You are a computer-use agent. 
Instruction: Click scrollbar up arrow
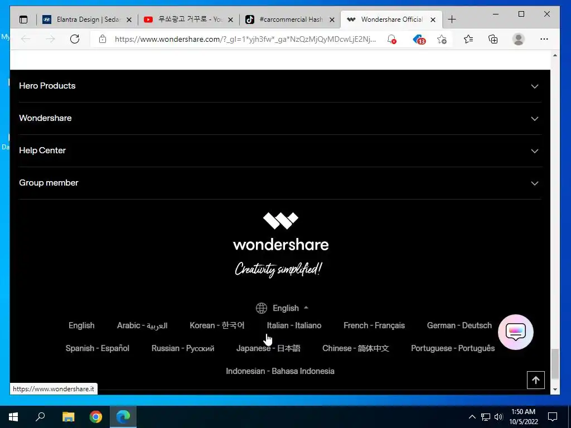pos(555,55)
